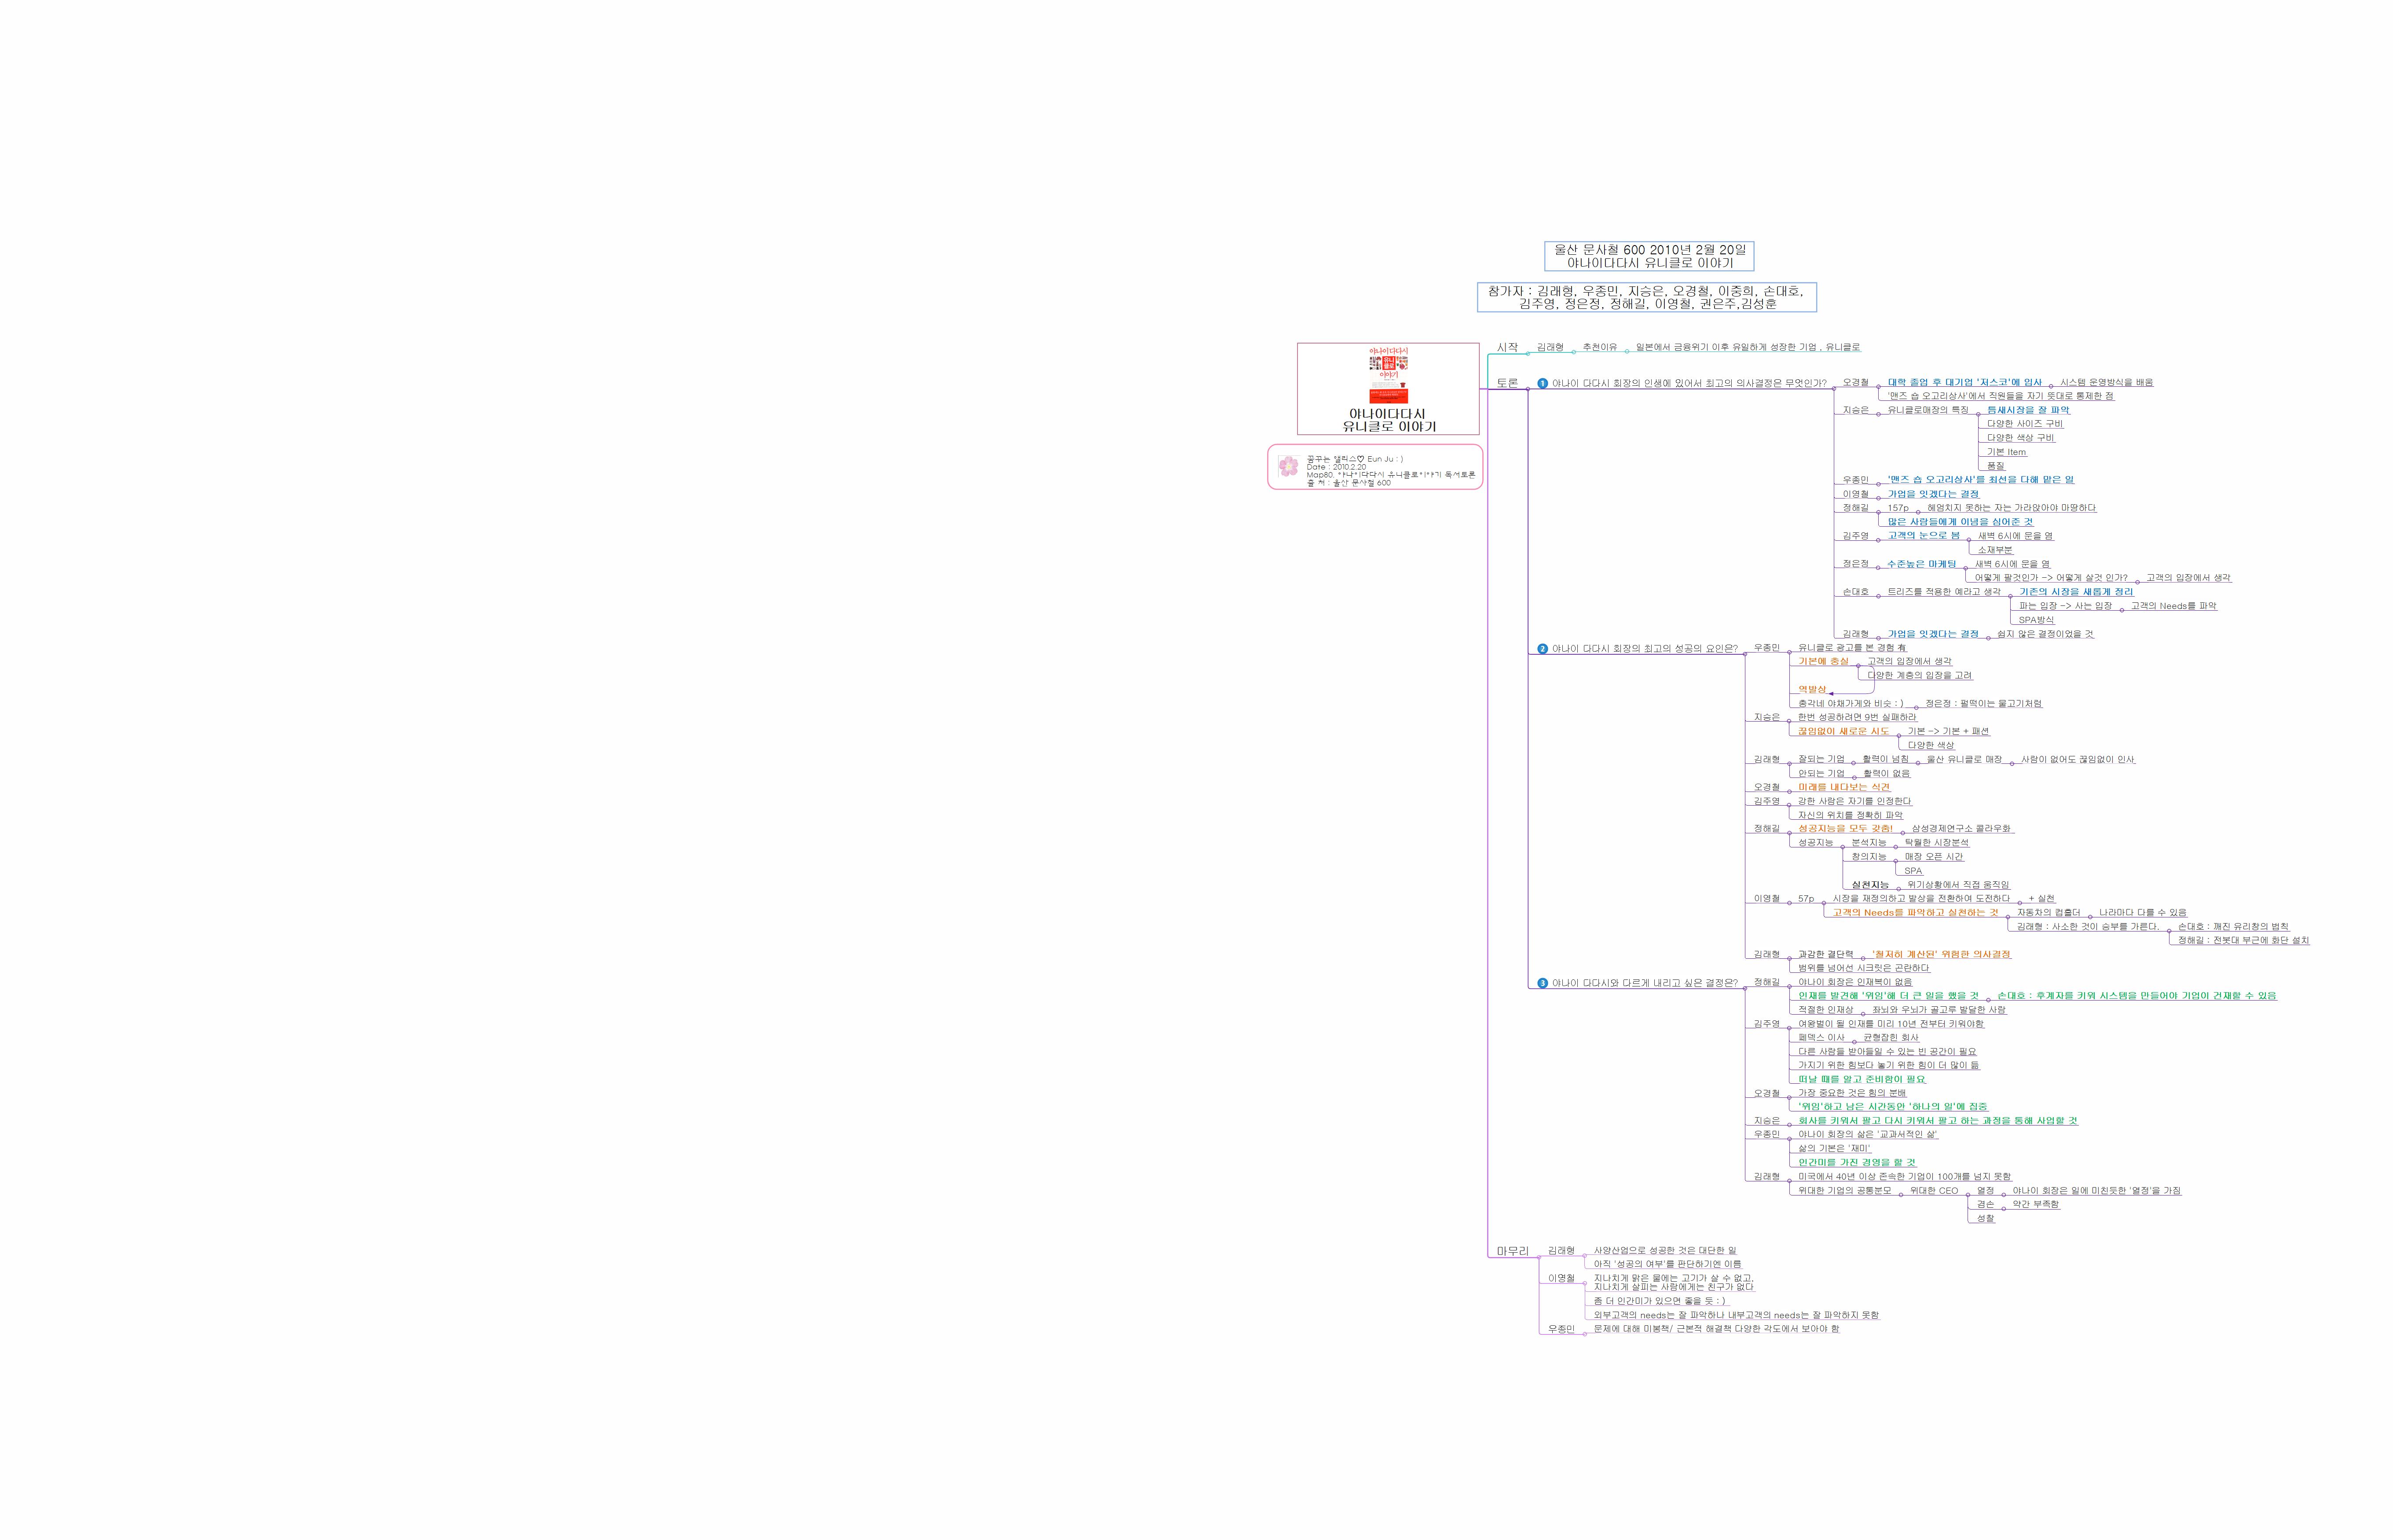Select the orange node 미래를 내다보는 식견
Screen dimensions: 2393x1540
point(1844,787)
